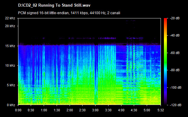Click the '-40 dB' legend label
This screenshot has height=117, width=188.
(x=175, y=35)
